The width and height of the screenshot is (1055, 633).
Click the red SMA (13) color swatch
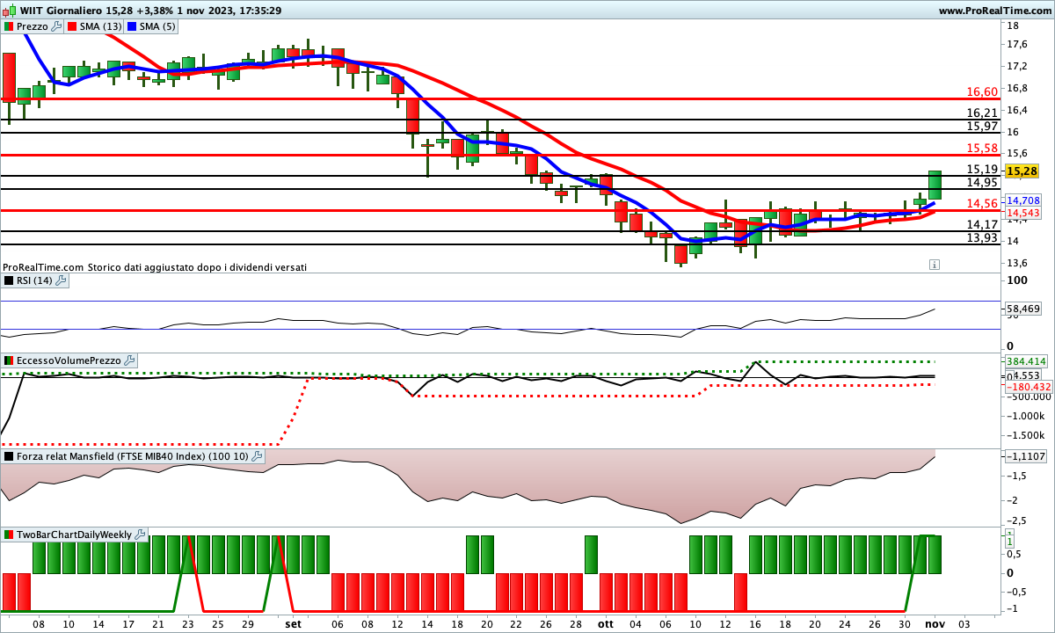(72, 26)
